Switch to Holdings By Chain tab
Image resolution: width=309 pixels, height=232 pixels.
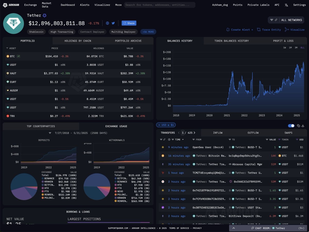[78, 41]
